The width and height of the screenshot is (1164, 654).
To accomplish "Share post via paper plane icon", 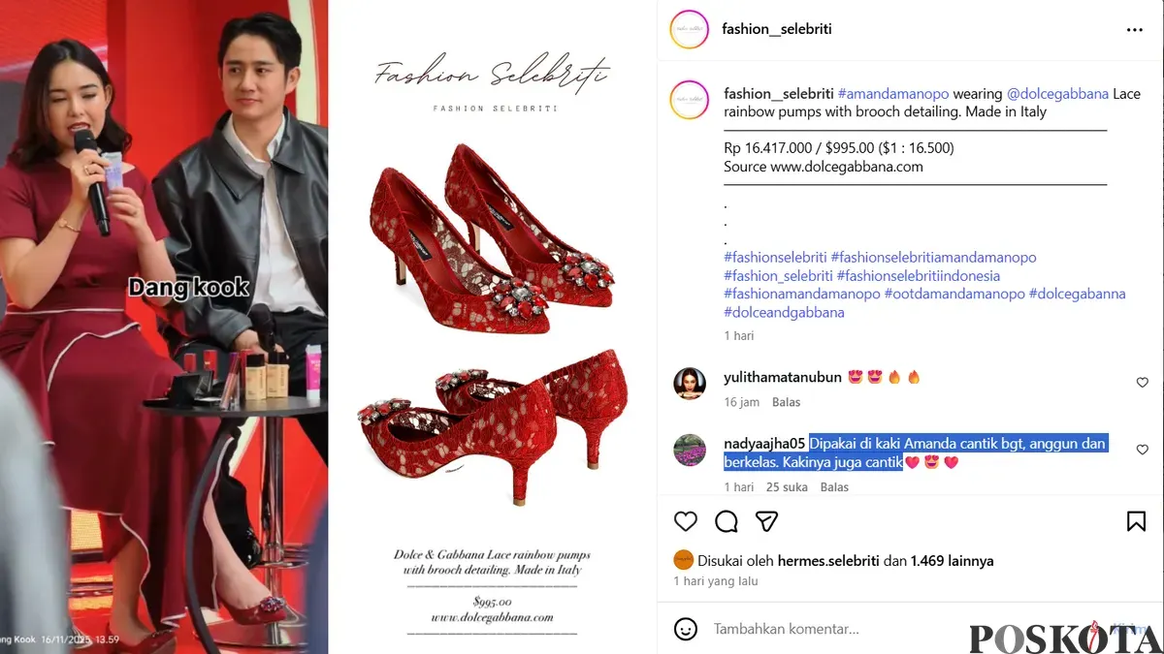I will point(767,521).
